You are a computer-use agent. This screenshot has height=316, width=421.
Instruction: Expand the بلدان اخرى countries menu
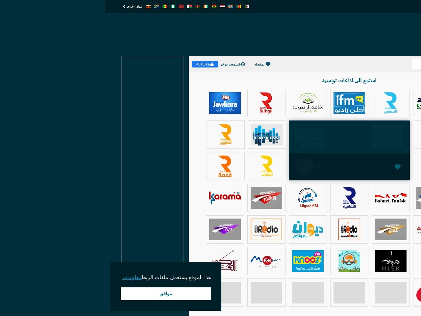[x=133, y=6]
